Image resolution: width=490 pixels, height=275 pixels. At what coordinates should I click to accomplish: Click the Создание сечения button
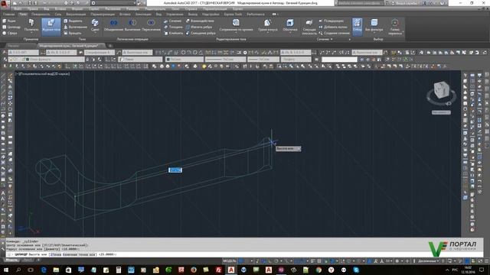[x=334, y=33]
